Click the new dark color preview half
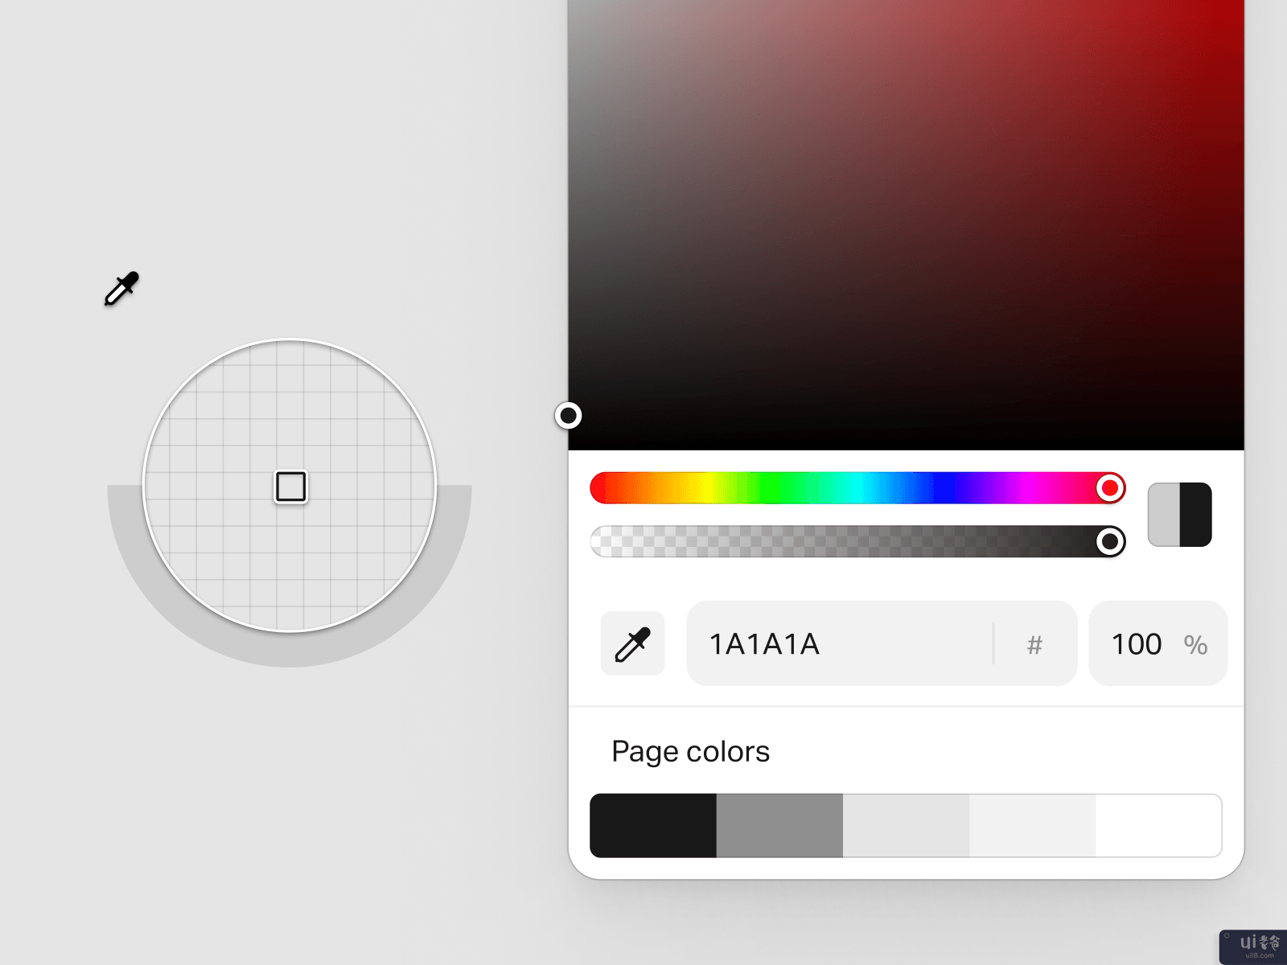Image resolution: width=1287 pixels, height=965 pixels. pos(1195,515)
